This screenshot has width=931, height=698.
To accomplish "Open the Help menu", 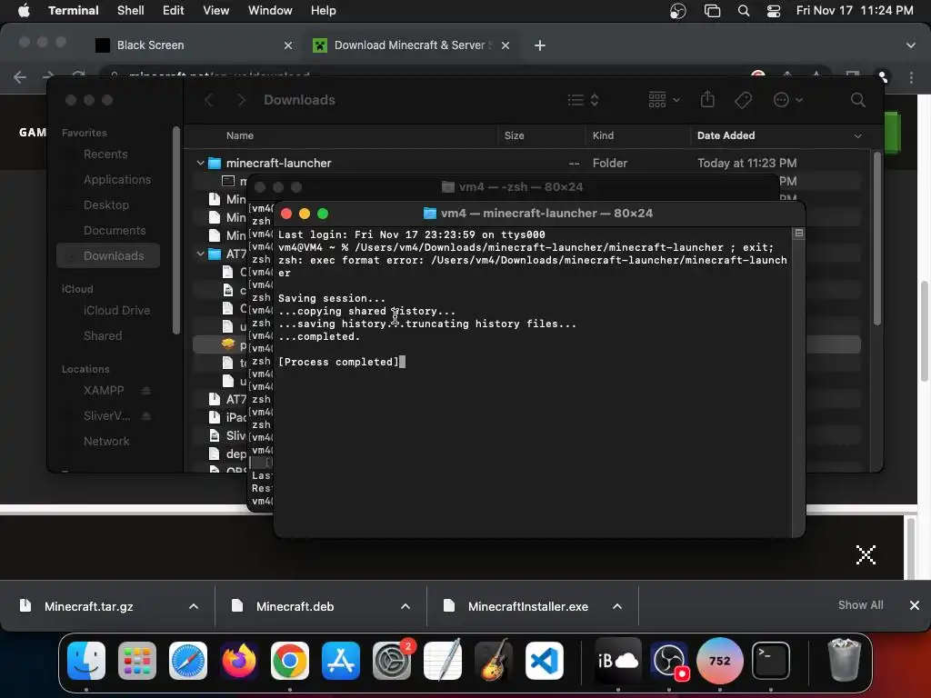I will click(x=323, y=11).
